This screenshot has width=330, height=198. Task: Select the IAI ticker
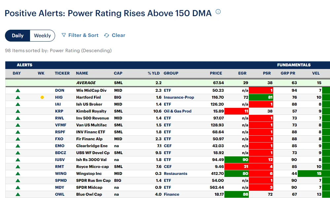click(58, 104)
